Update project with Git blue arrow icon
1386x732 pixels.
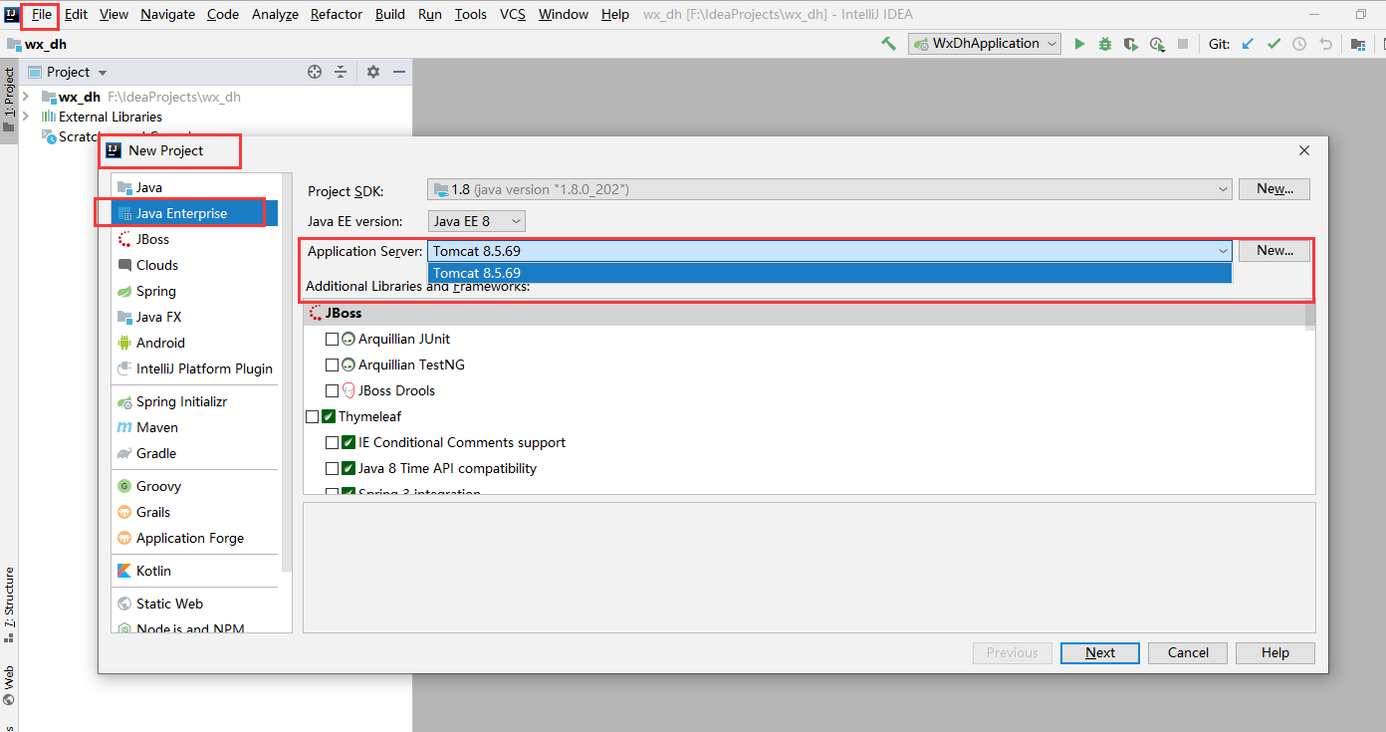point(1248,44)
